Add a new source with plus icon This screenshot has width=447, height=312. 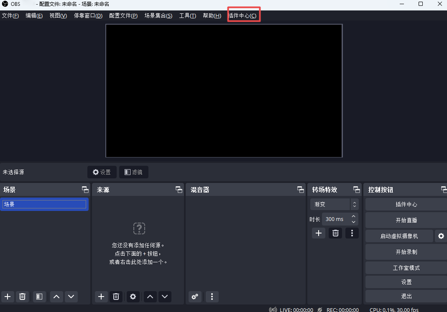(101, 297)
